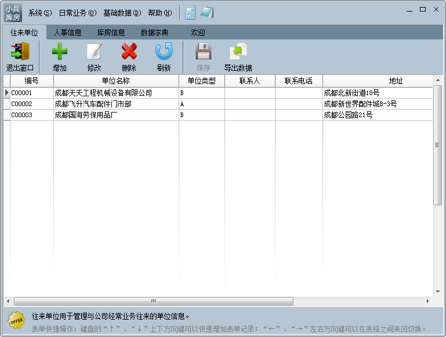Open the 帮助(H) menu

coord(160,13)
